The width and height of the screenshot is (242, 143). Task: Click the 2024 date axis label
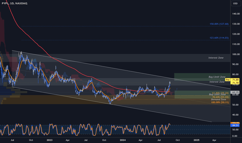point(123,140)
